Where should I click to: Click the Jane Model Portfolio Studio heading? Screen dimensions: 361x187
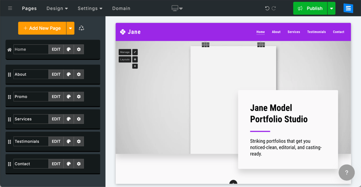[x=279, y=113]
